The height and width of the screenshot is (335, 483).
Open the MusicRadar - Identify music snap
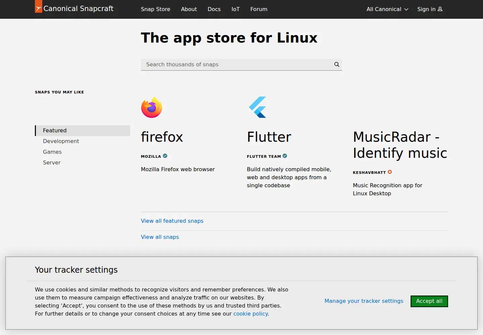point(400,145)
